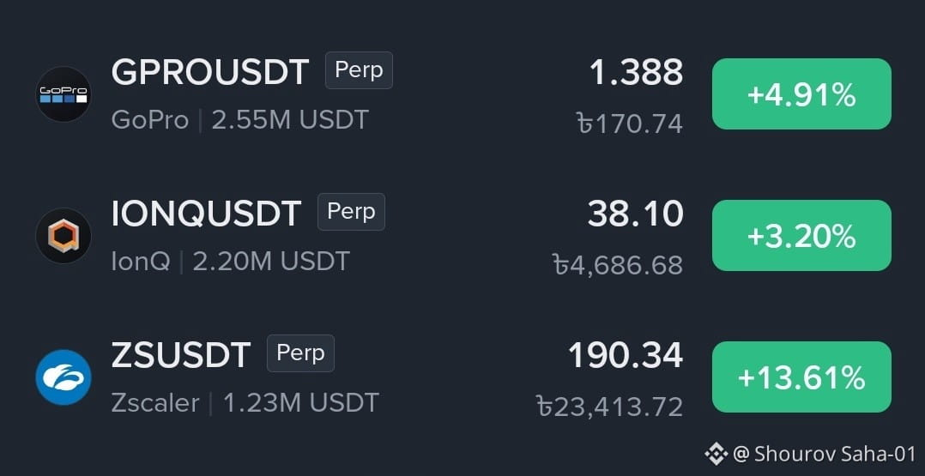
Task: Tap the +13.61% change badge
Action: click(801, 377)
